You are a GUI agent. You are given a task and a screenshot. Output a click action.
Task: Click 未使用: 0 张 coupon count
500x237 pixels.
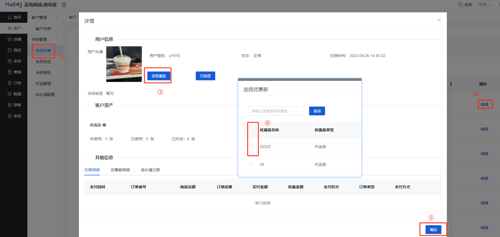(x=102, y=139)
